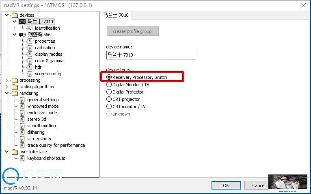The image size is (311, 194).
Task: Click the general settings page icon
Action: pos(22,100)
